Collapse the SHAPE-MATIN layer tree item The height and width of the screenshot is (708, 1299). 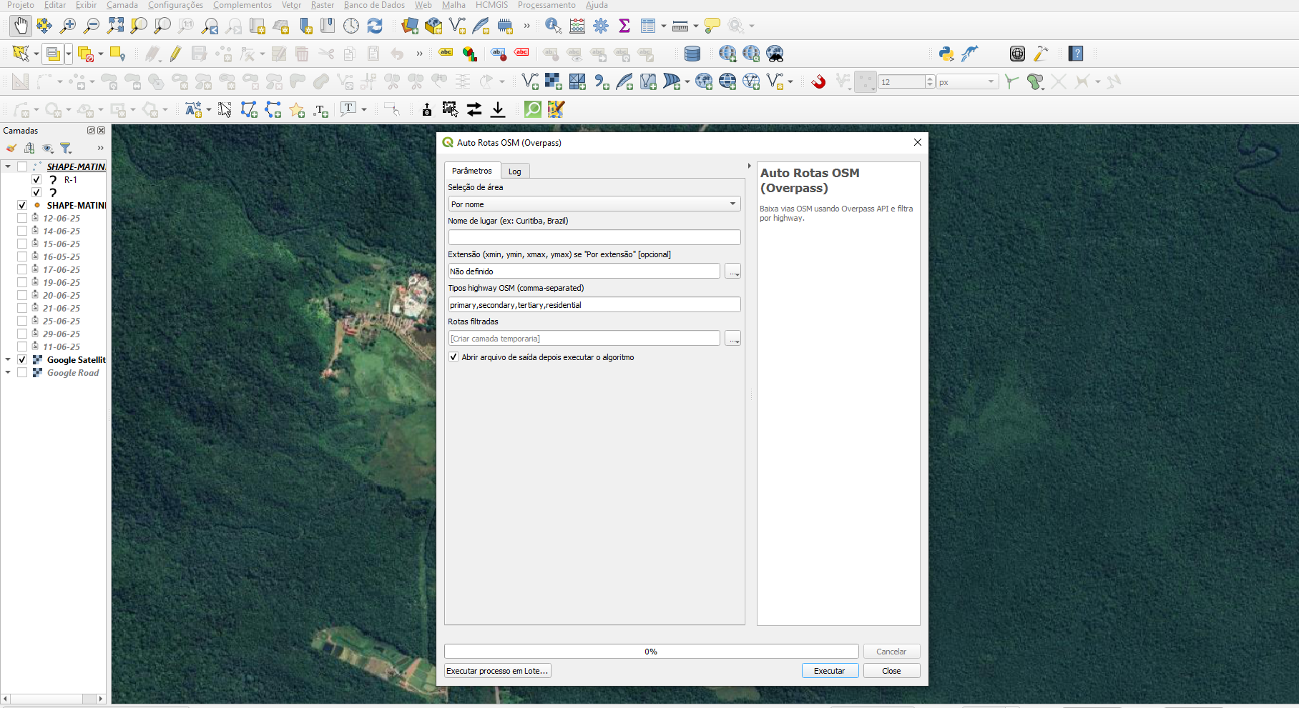pyautogui.click(x=6, y=166)
